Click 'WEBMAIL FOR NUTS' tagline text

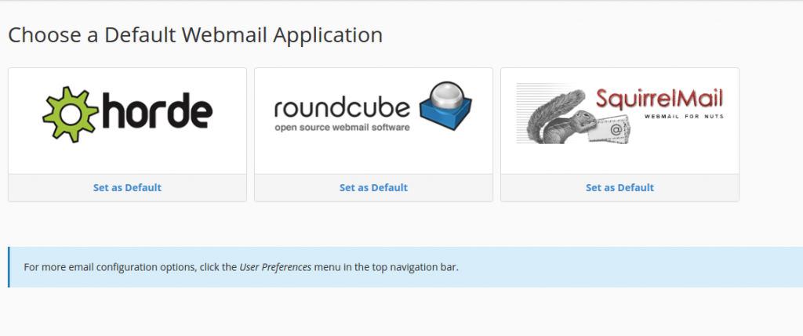coord(684,117)
